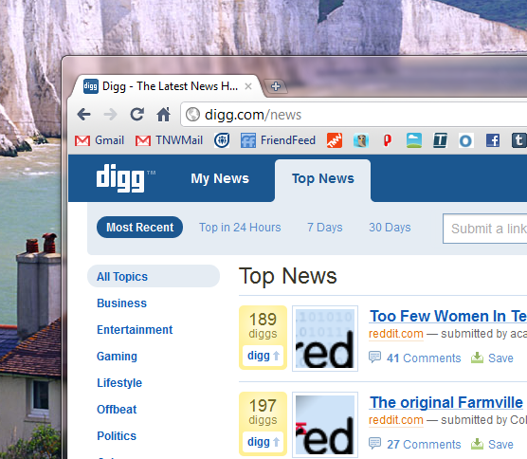Select the Entertainment topic

(x=135, y=330)
